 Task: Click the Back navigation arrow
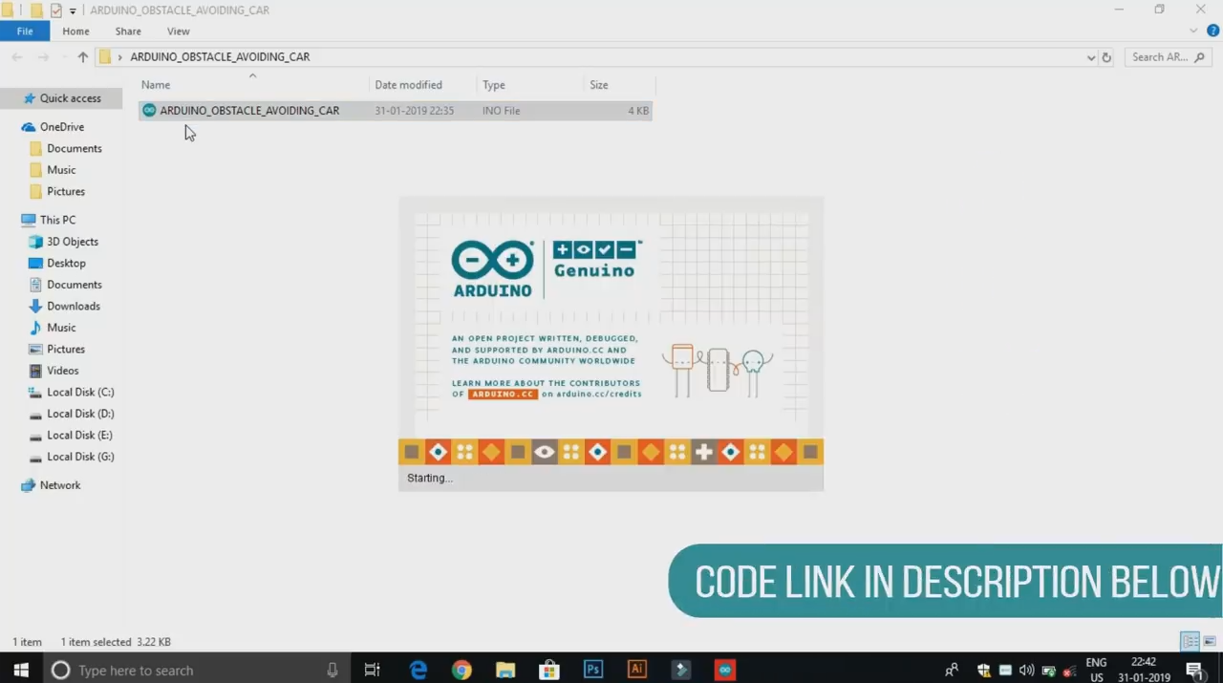click(17, 57)
